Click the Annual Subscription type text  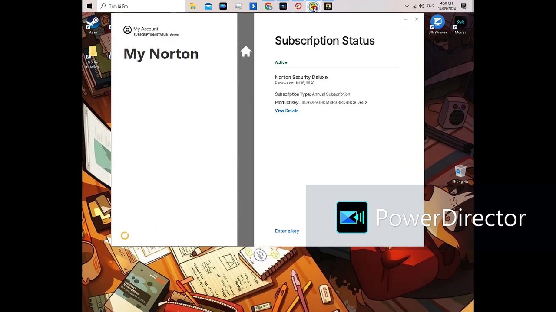pos(331,94)
